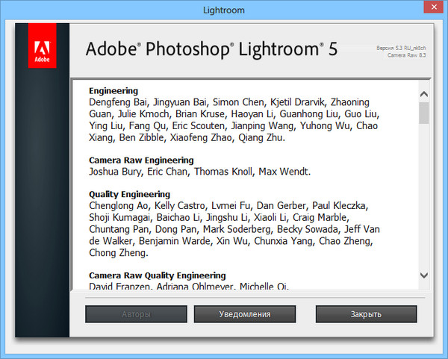Viewport: 448px width, 359px height.
Task: Click the name Craig Marble
Action: coord(320,218)
